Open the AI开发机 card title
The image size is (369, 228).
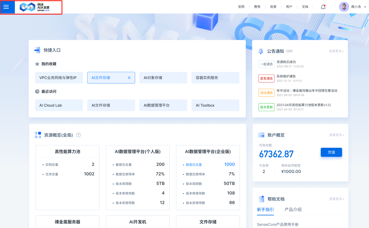coord(138,222)
